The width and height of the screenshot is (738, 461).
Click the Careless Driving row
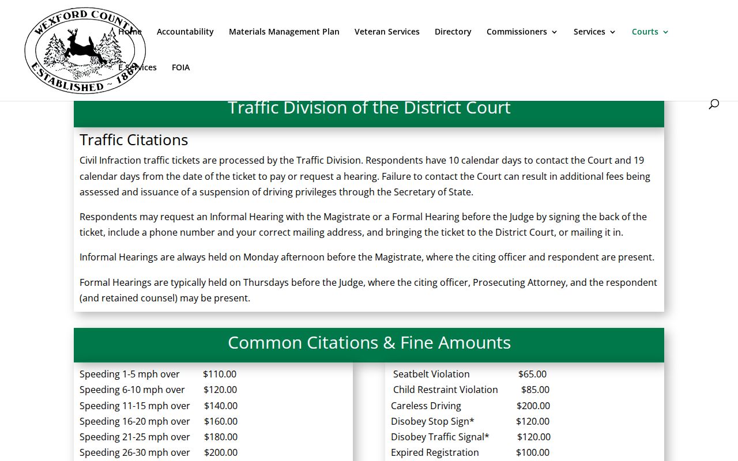pos(470,406)
